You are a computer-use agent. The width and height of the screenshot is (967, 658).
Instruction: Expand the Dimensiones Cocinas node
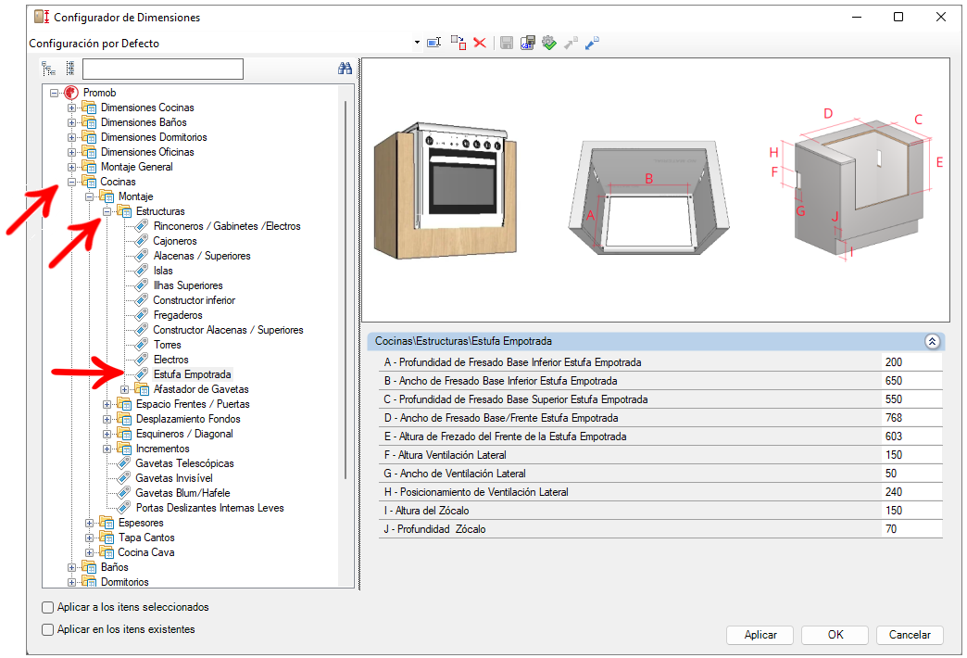tap(71, 108)
